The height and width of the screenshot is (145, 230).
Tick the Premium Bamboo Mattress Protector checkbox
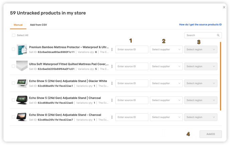[13, 49]
